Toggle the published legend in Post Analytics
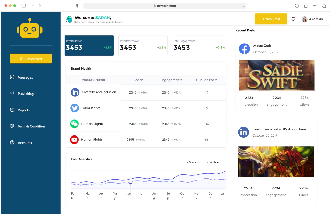330x214 pixels. (x=213, y=162)
